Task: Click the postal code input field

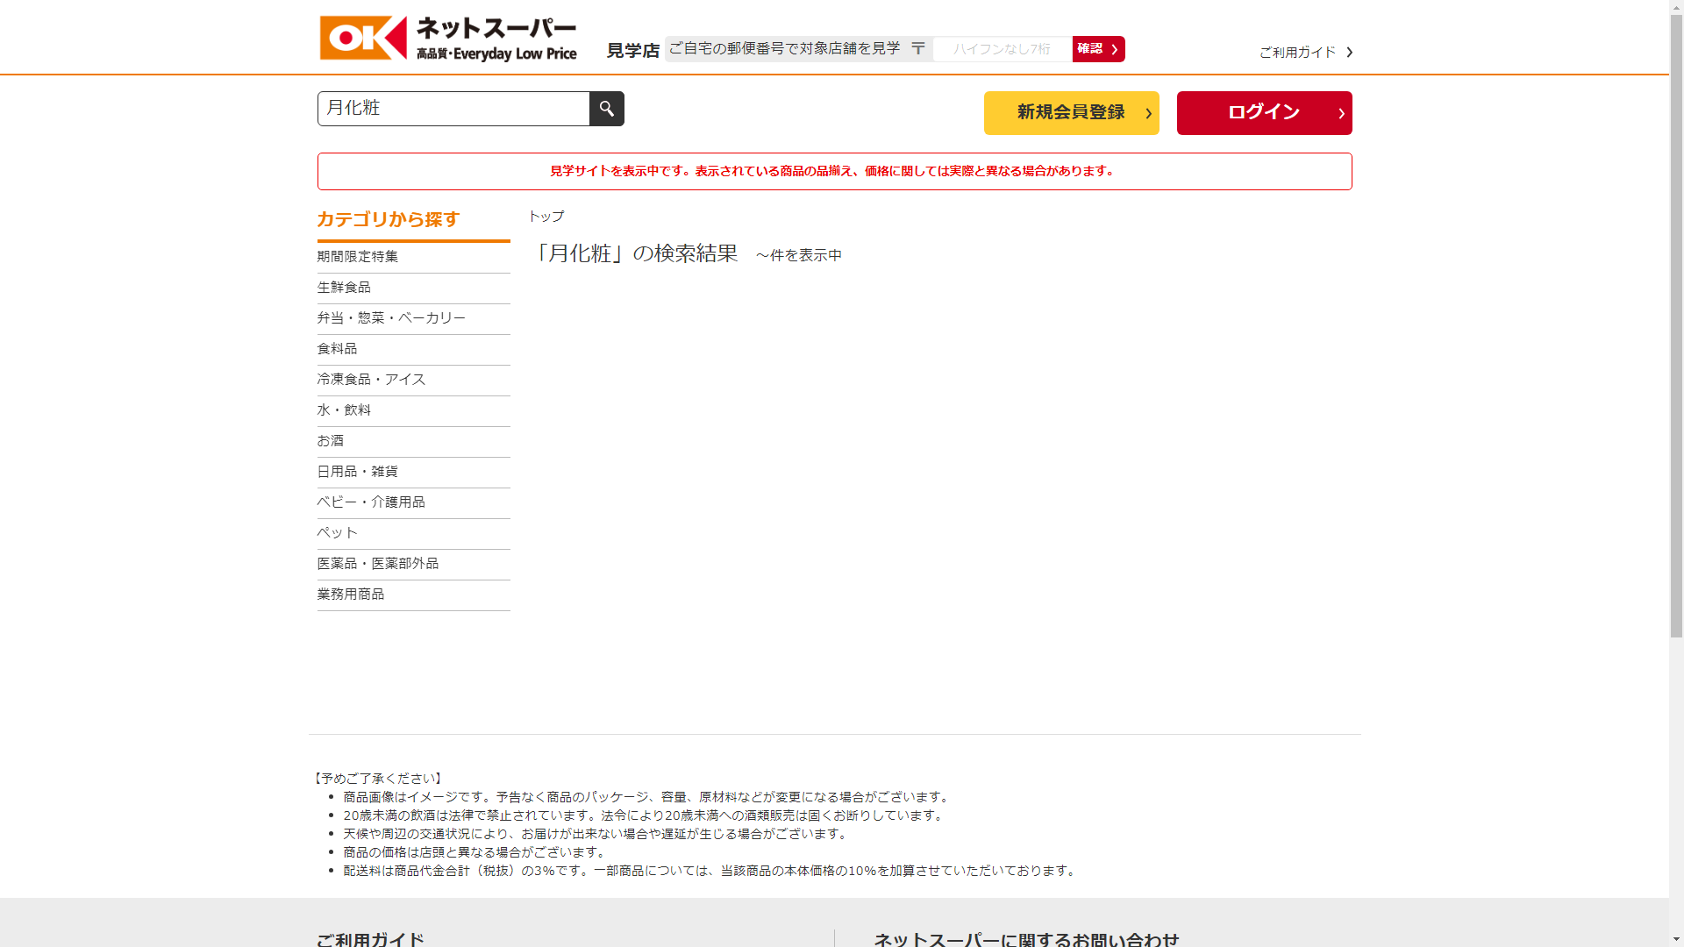Action: 1002,49
